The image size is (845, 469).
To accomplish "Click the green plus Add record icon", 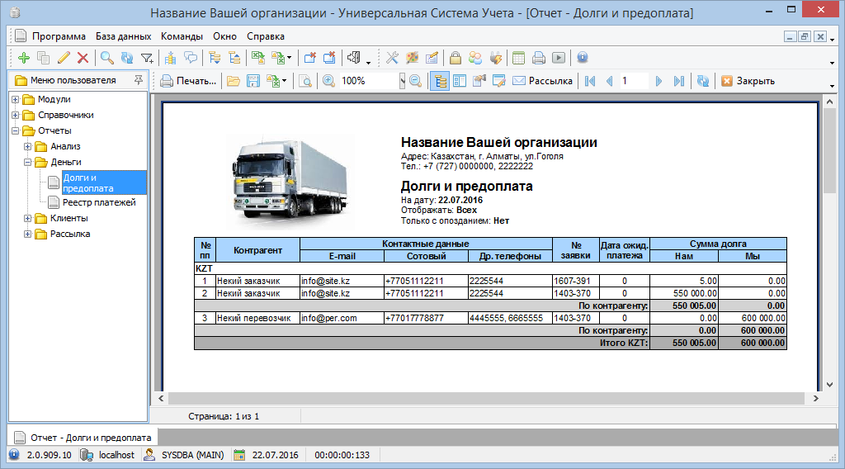I will (23, 58).
